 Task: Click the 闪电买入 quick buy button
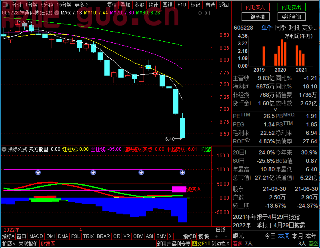click(x=255, y=7)
